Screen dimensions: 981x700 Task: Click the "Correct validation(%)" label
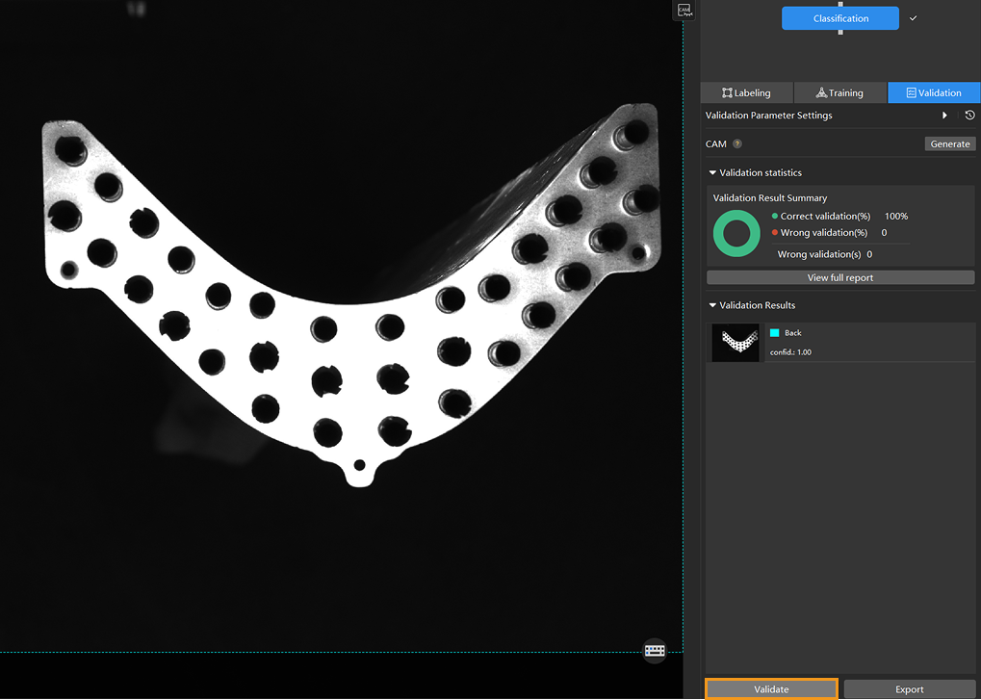(825, 216)
